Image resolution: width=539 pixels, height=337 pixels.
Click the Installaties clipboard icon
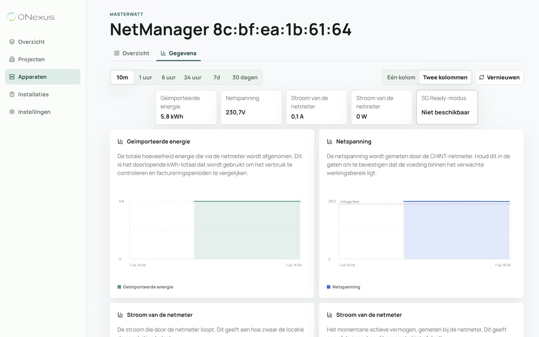(12, 94)
